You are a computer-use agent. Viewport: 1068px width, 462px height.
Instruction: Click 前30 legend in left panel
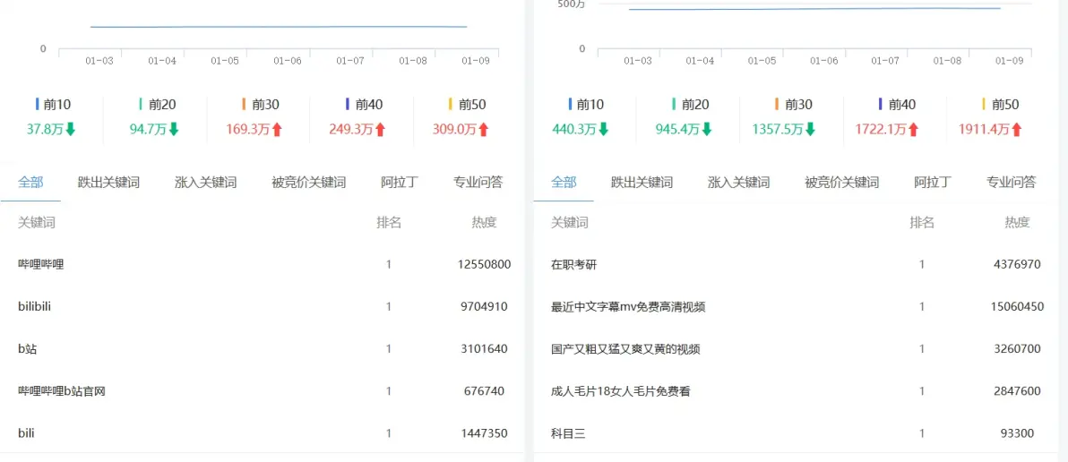[x=260, y=105]
